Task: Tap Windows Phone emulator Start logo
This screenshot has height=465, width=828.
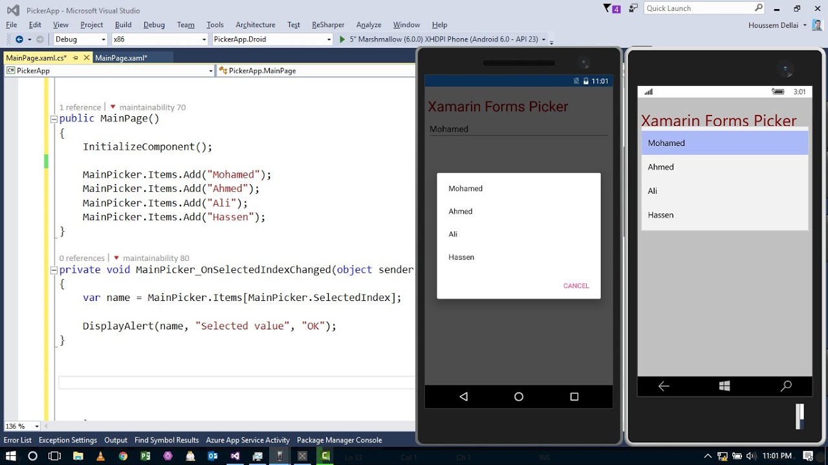Action: (x=724, y=386)
